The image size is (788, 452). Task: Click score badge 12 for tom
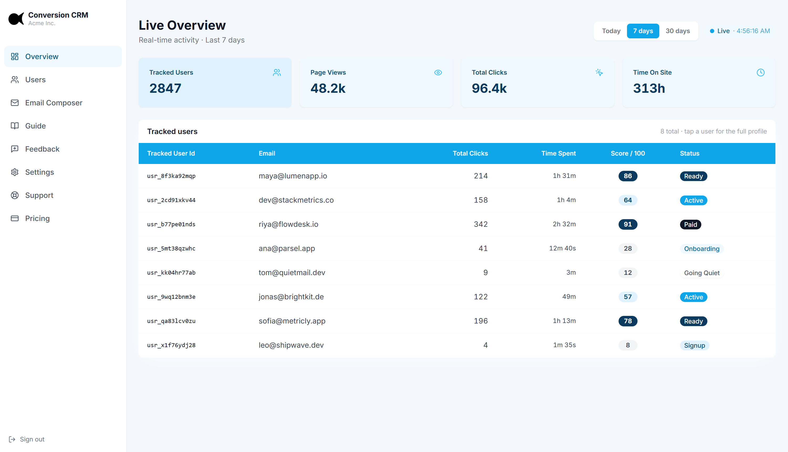tap(628, 273)
